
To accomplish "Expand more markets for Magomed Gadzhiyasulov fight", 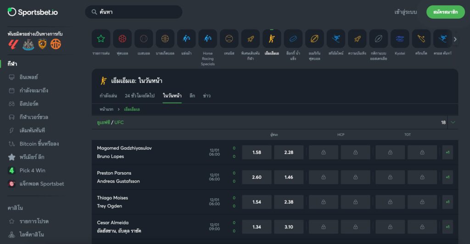I will click(x=447, y=152).
